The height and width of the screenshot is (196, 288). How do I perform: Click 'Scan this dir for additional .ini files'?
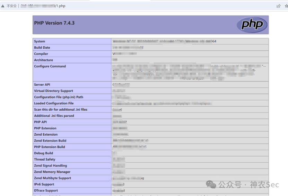61,110
